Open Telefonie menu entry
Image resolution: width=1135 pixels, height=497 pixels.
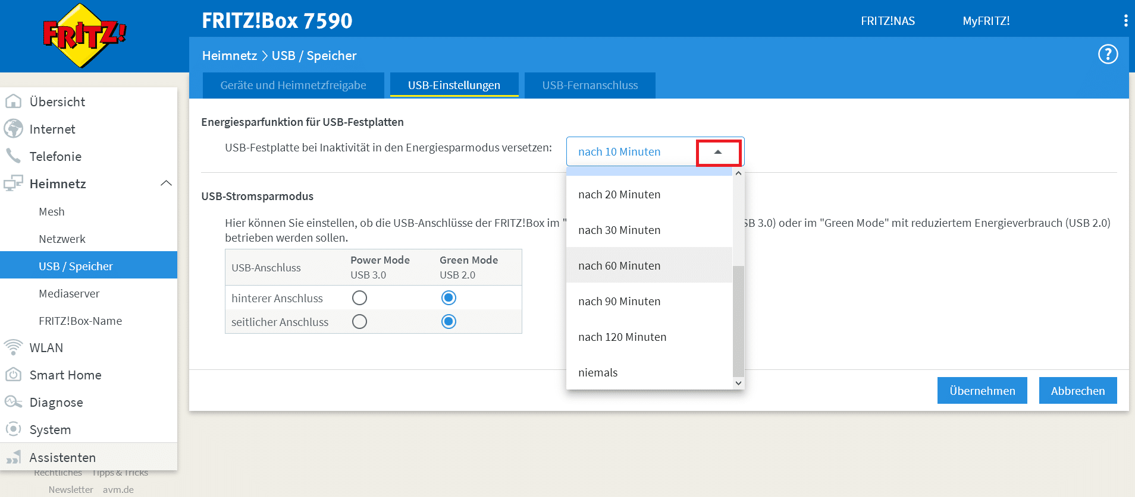click(89, 156)
